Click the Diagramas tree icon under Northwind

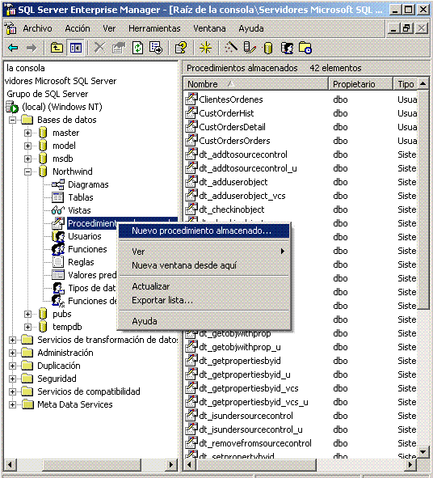(58, 184)
